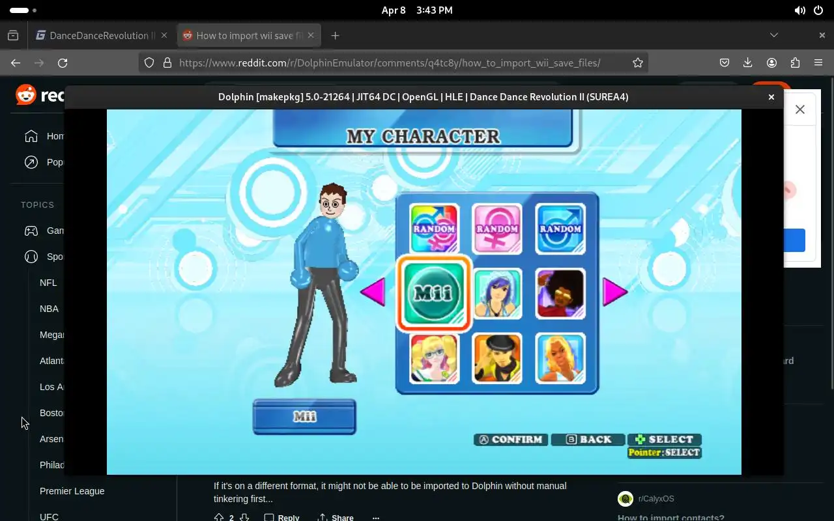
Task: Open the NBA topic link
Action: click(x=49, y=309)
